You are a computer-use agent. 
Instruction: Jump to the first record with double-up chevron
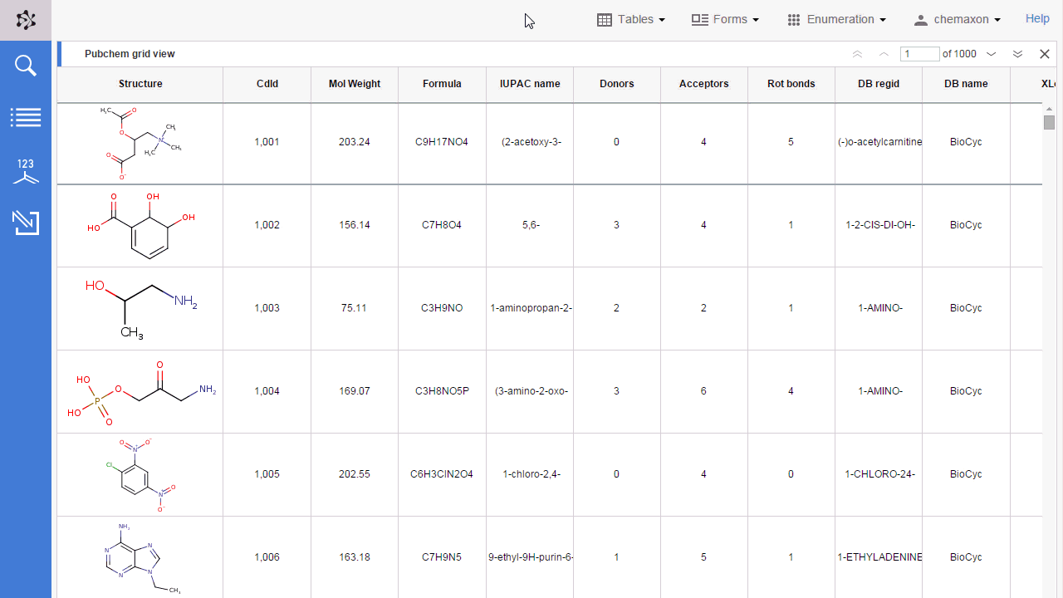tap(857, 53)
